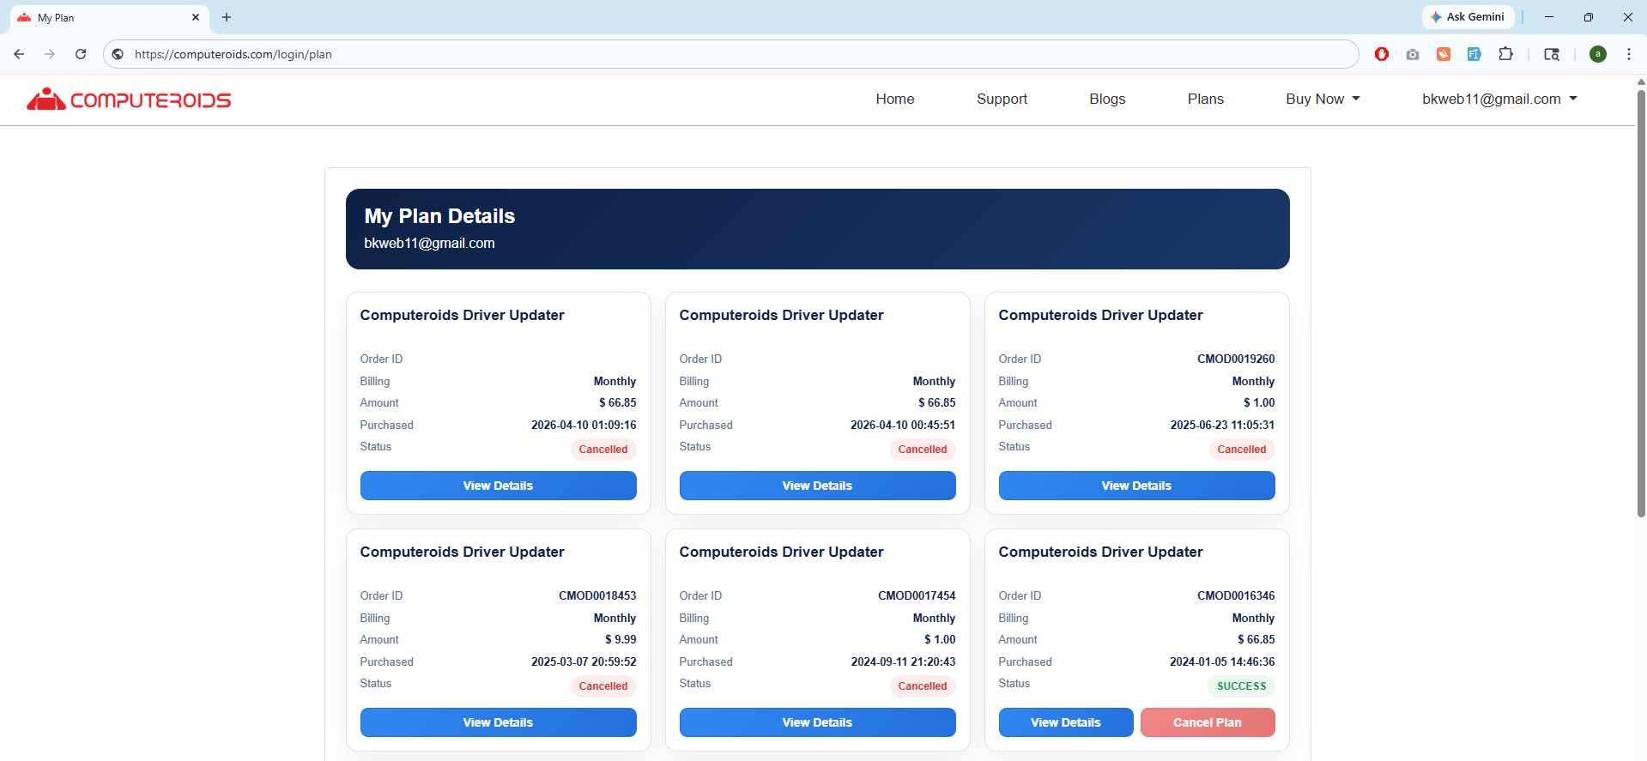
Task: Click purchase date 2024-01-05 14:46:36
Action: pos(1222,661)
